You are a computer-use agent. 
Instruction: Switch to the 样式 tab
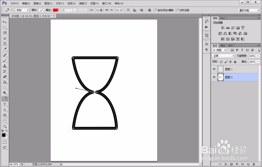coord(222,18)
